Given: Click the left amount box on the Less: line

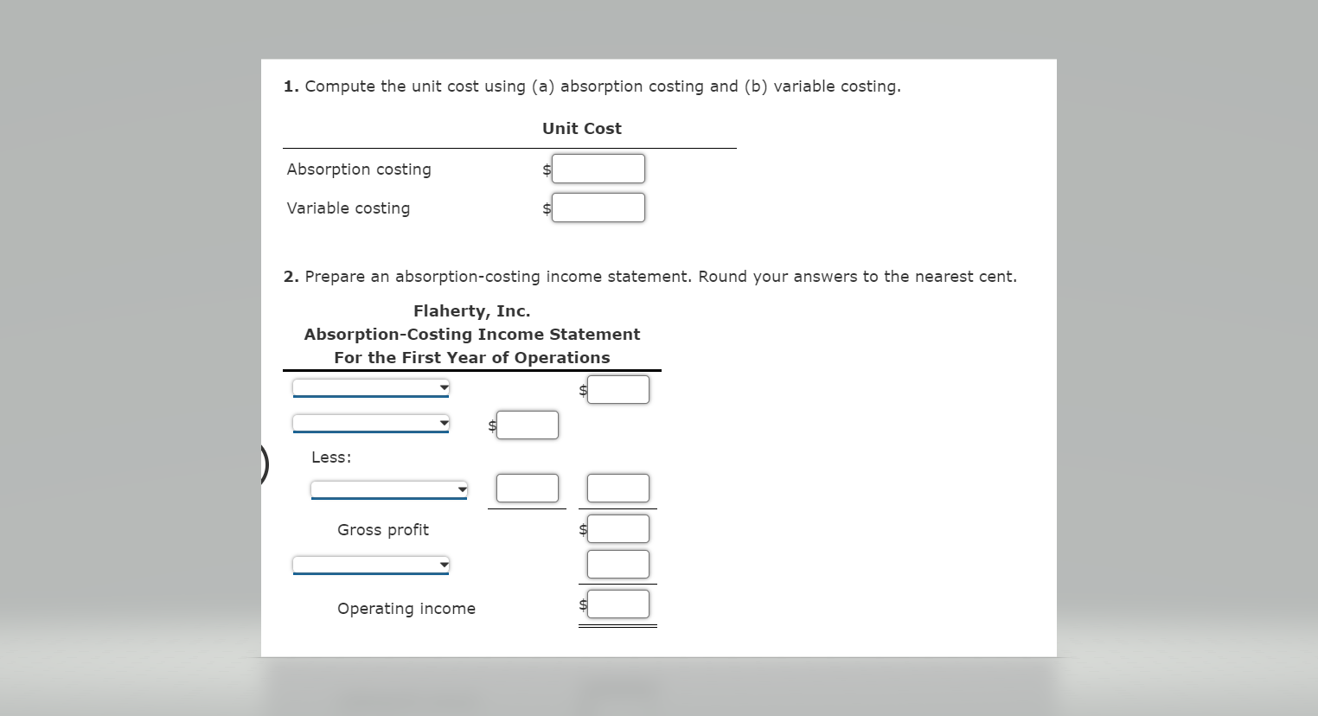Looking at the screenshot, I should tap(527, 488).
